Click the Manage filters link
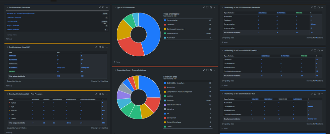 [x=12, y=35]
